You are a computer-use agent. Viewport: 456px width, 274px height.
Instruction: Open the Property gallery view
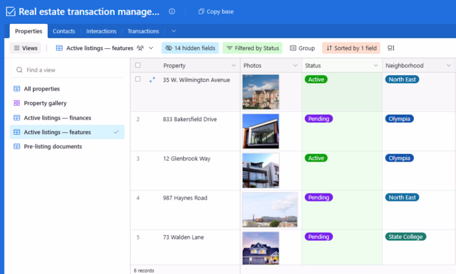coord(45,103)
